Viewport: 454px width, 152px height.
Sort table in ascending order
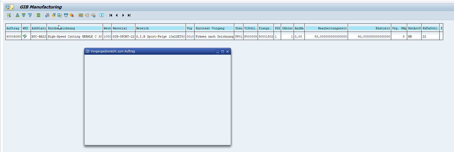pos(17,15)
